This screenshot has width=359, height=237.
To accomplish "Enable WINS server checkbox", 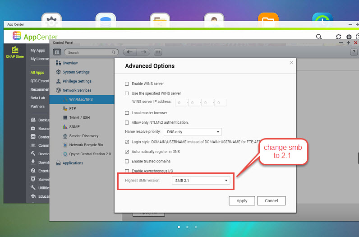I will [x=127, y=84].
